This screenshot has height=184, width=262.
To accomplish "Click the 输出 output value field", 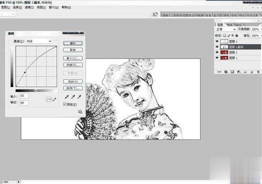I will 24,103.
